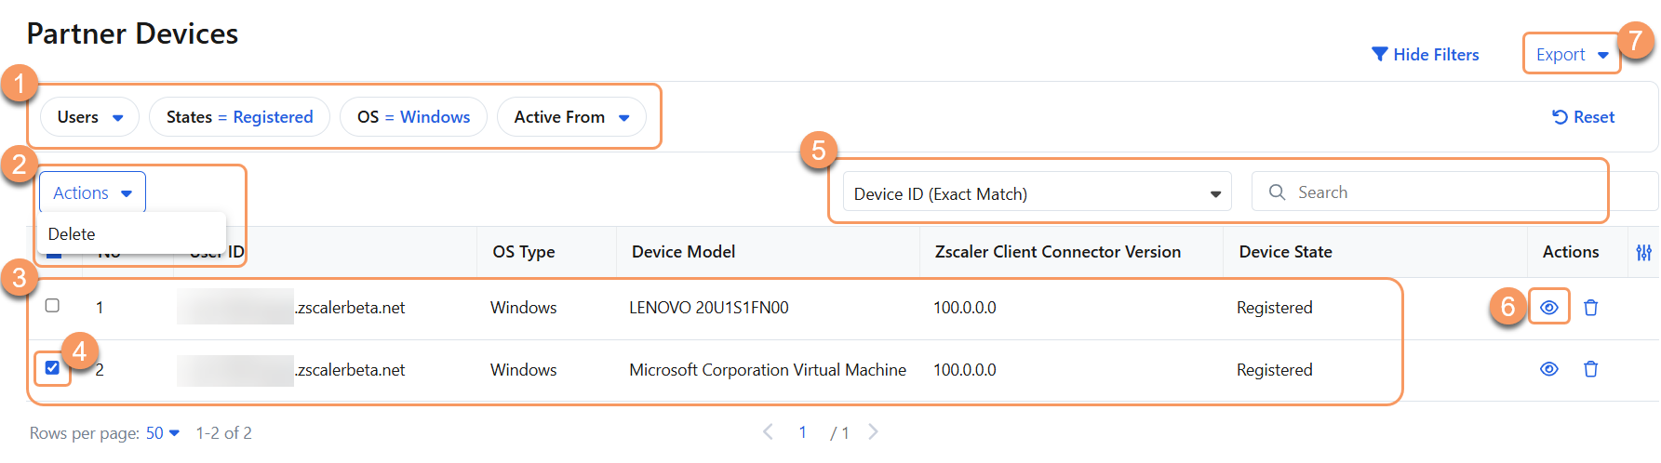Screen dimensions: 1661x463
Task: Open the column settings sliders icon
Action: coord(1643,252)
